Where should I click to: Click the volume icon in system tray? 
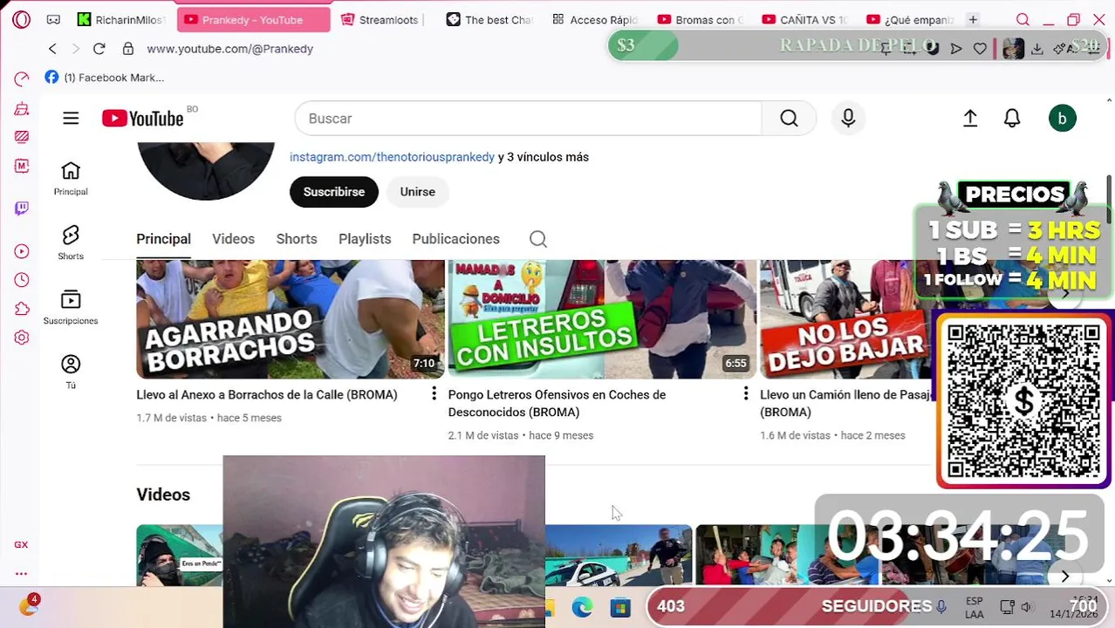(x=1026, y=607)
